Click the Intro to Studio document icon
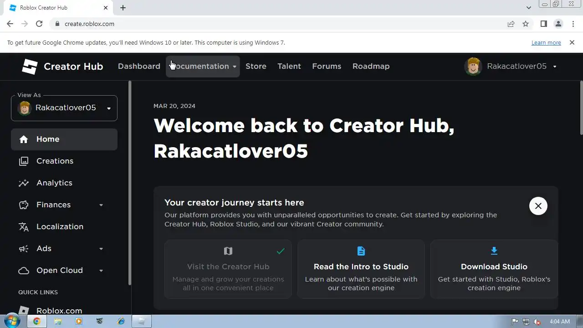 pyautogui.click(x=361, y=251)
